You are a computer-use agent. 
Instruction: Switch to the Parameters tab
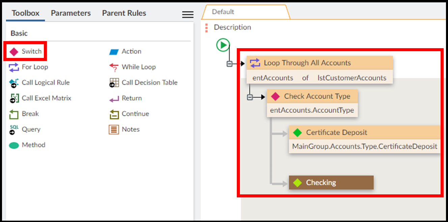point(71,13)
